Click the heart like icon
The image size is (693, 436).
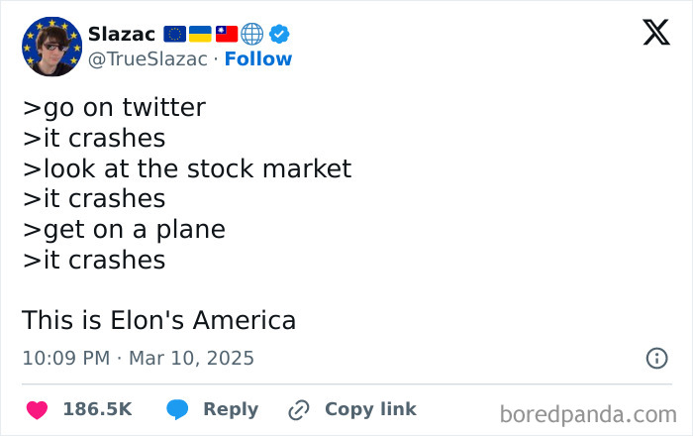37,409
